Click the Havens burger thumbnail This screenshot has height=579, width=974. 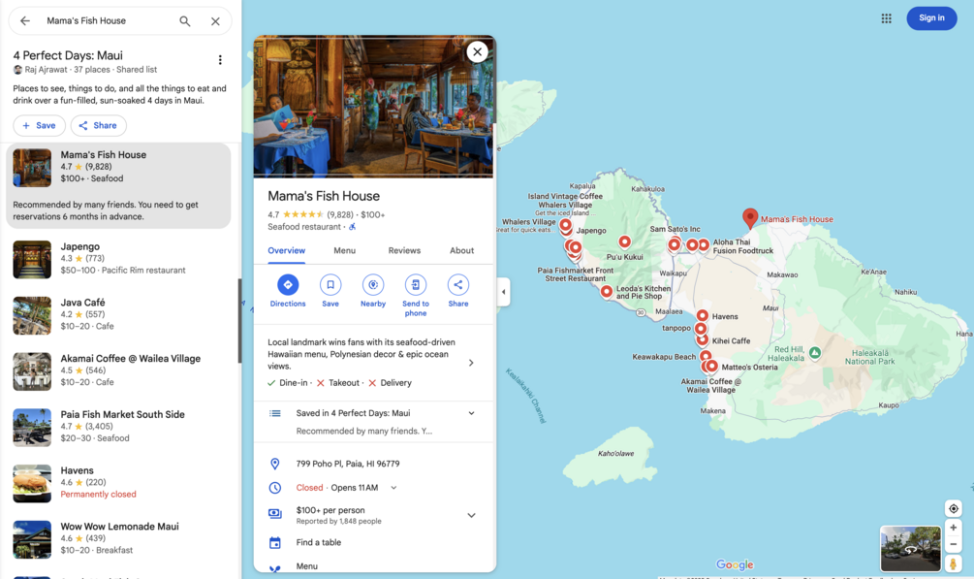pyautogui.click(x=32, y=483)
